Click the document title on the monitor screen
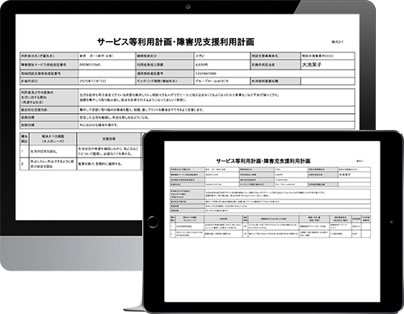The width and height of the screenshot is (404, 314). click(x=175, y=42)
